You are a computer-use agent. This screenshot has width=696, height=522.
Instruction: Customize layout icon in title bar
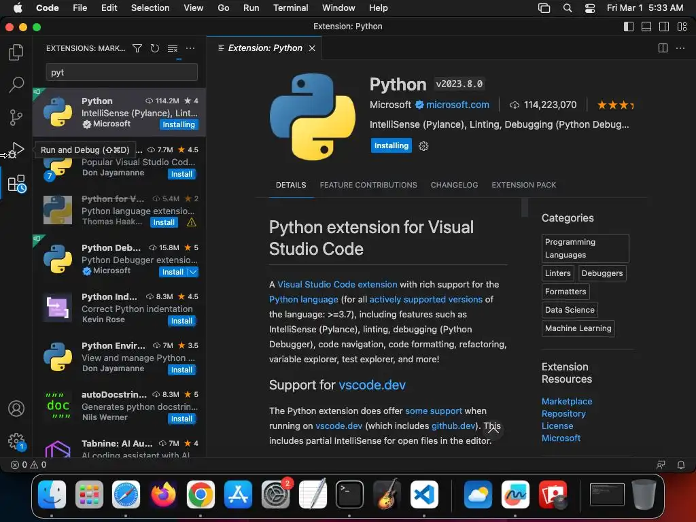coord(682,27)
